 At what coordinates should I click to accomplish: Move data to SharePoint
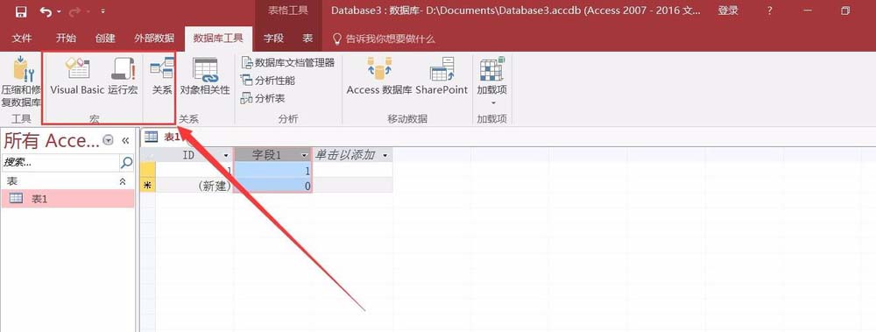[x=442, y=76]
